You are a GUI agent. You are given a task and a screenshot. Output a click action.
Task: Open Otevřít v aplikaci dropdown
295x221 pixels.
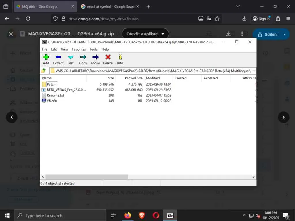click(x=145, y=34)
